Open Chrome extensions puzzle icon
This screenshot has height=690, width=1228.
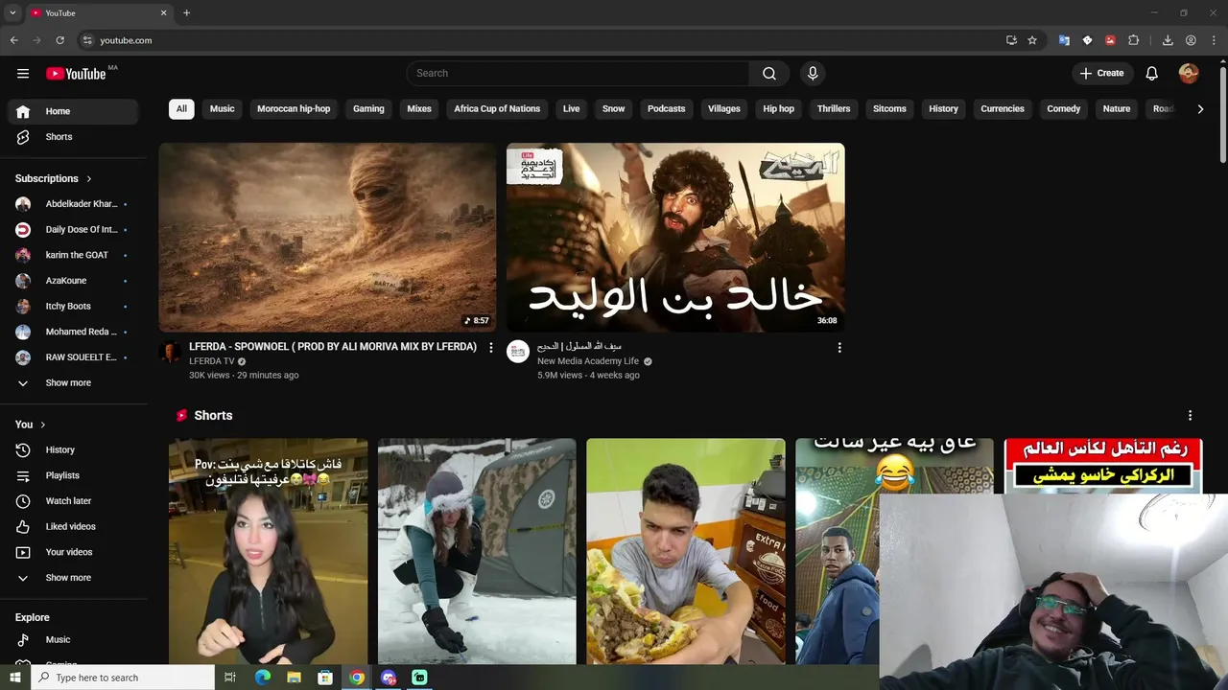click(1133, 40)
